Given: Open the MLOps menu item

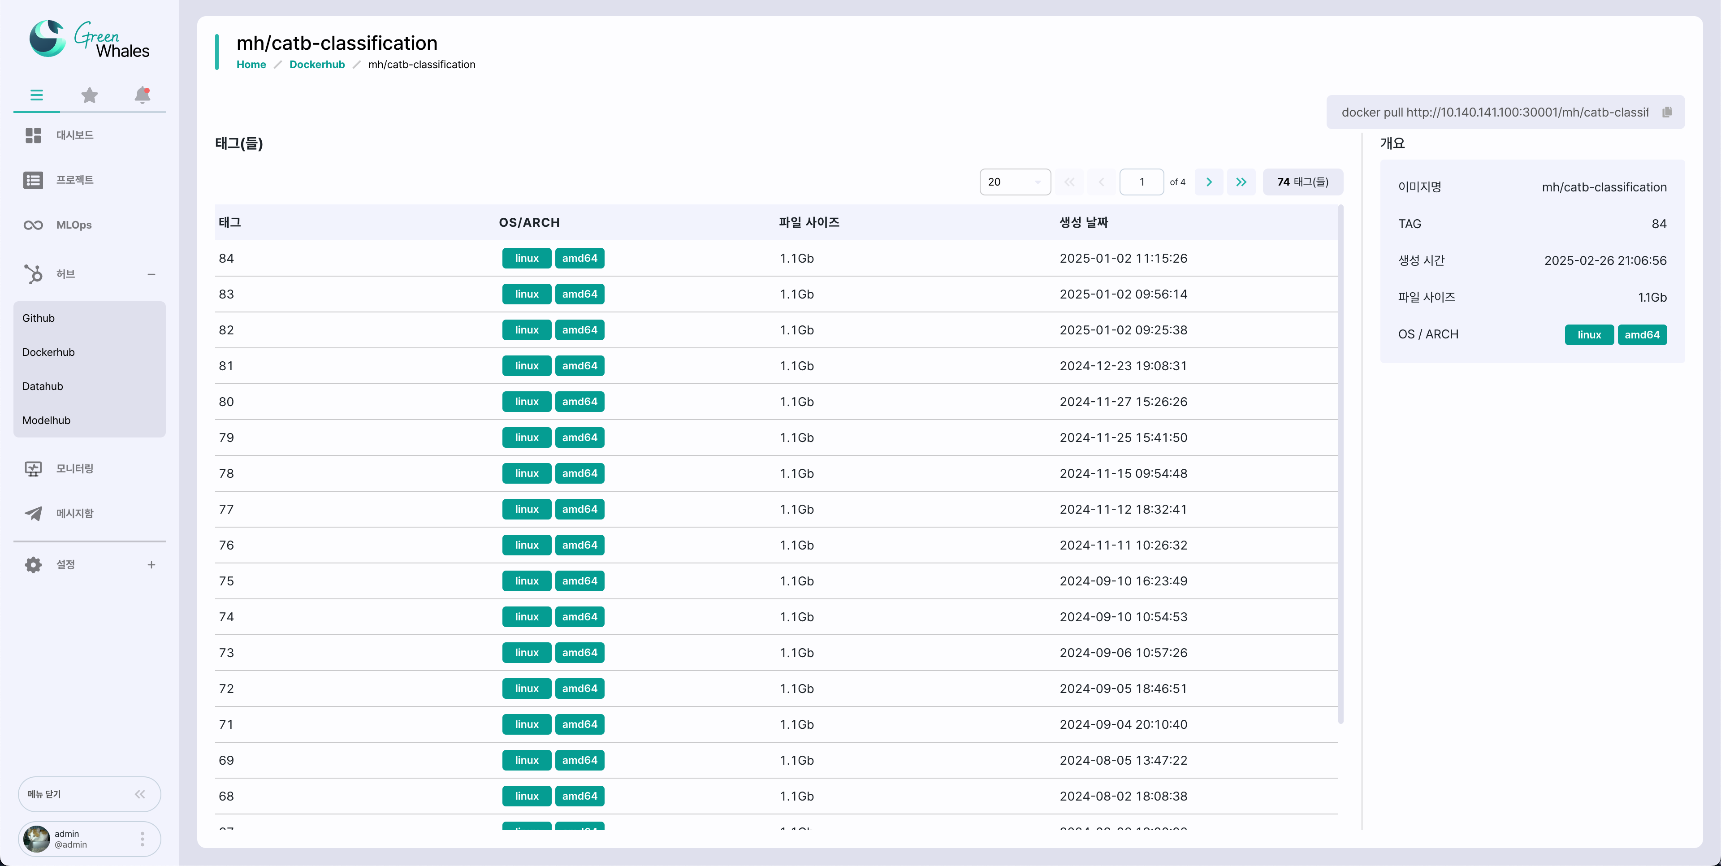Looking at the screenshot, I should (74, 225).
